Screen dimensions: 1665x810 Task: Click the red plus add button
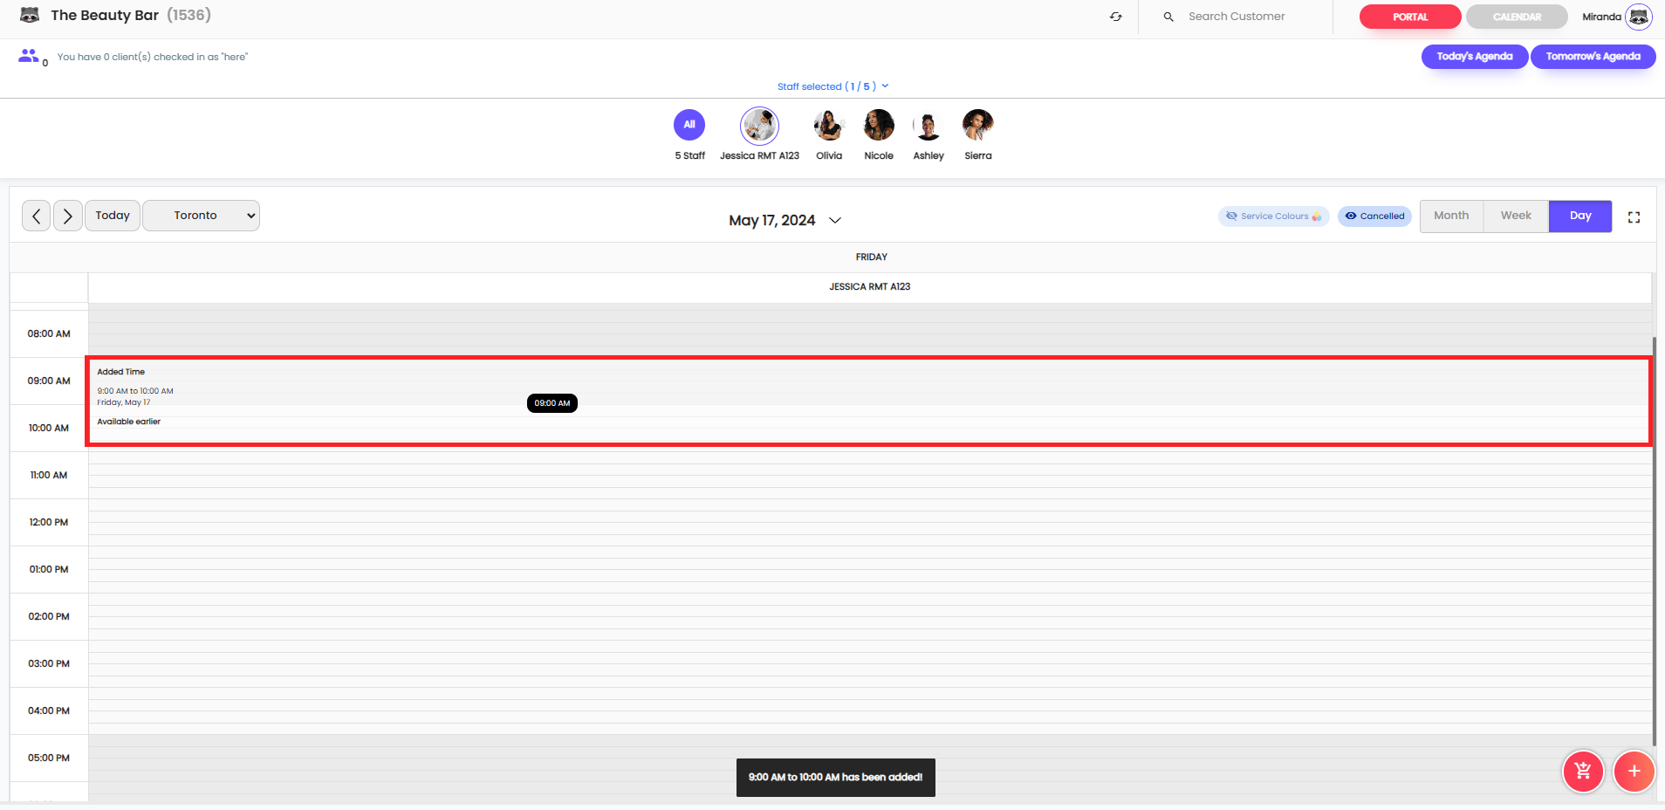(x=1634, y=772)
